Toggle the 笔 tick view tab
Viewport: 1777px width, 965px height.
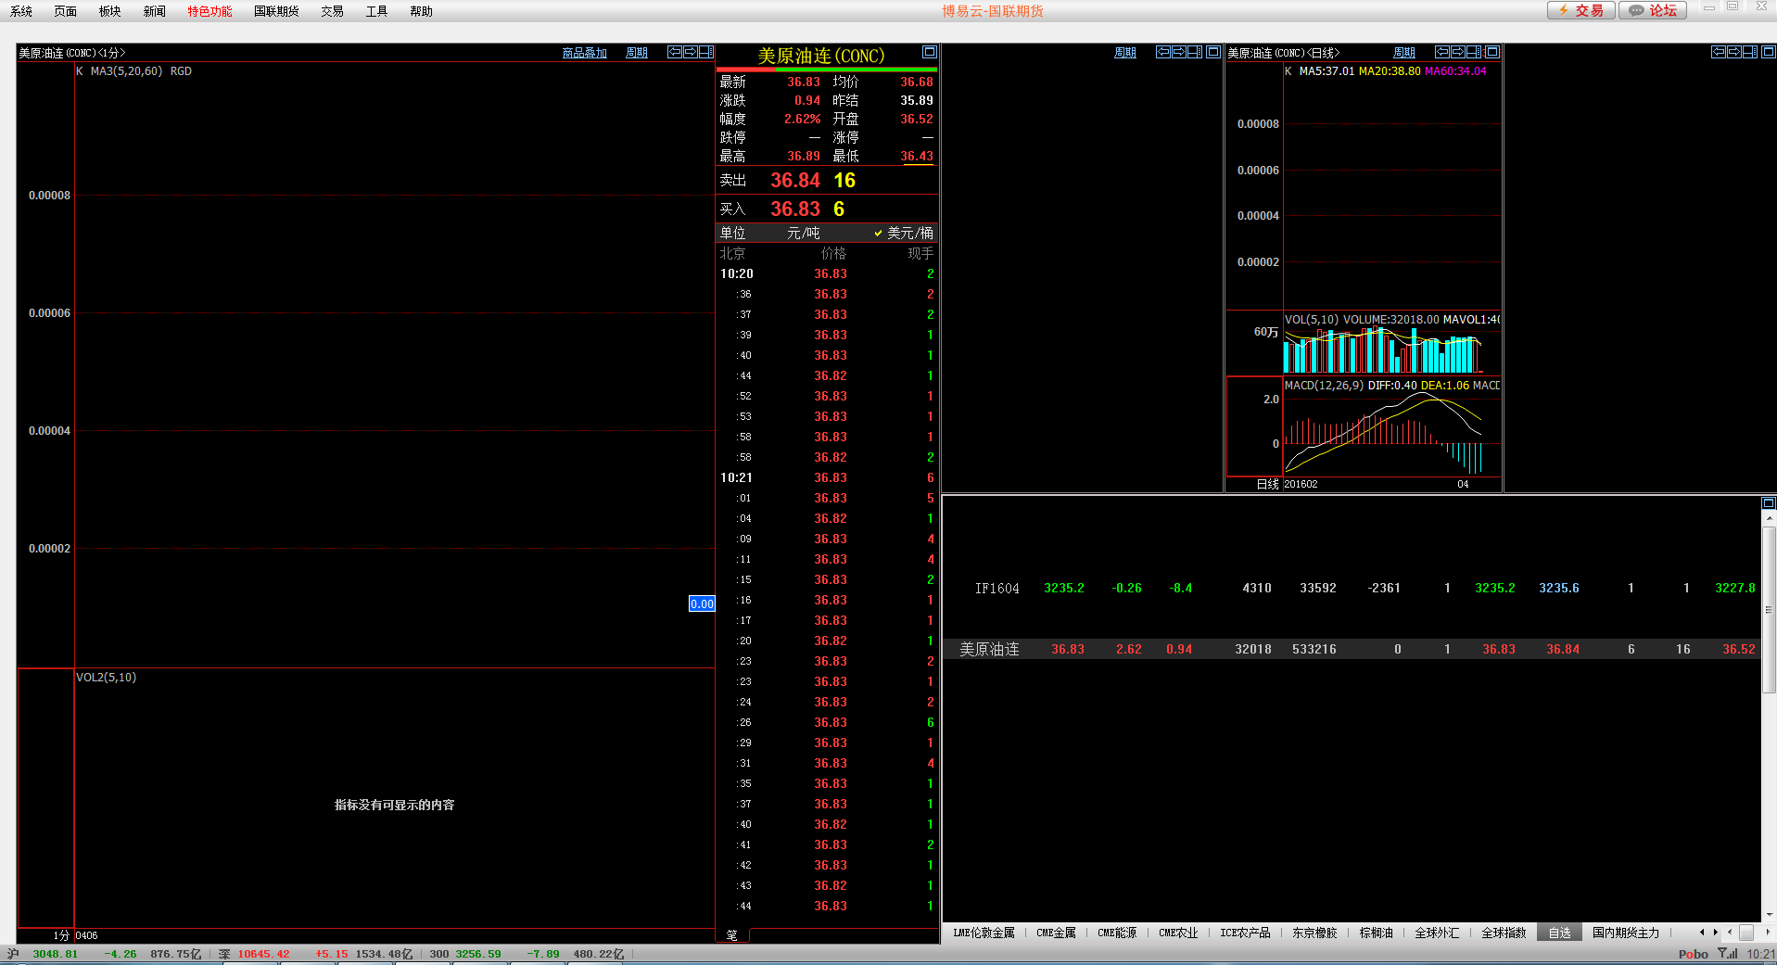coord(732,935)
